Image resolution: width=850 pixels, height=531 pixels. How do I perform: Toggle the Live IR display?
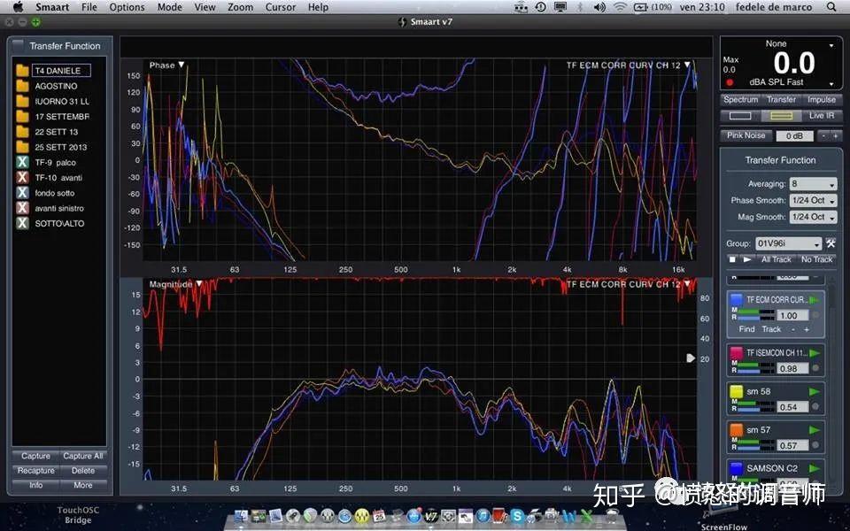(x=822, y=116)
